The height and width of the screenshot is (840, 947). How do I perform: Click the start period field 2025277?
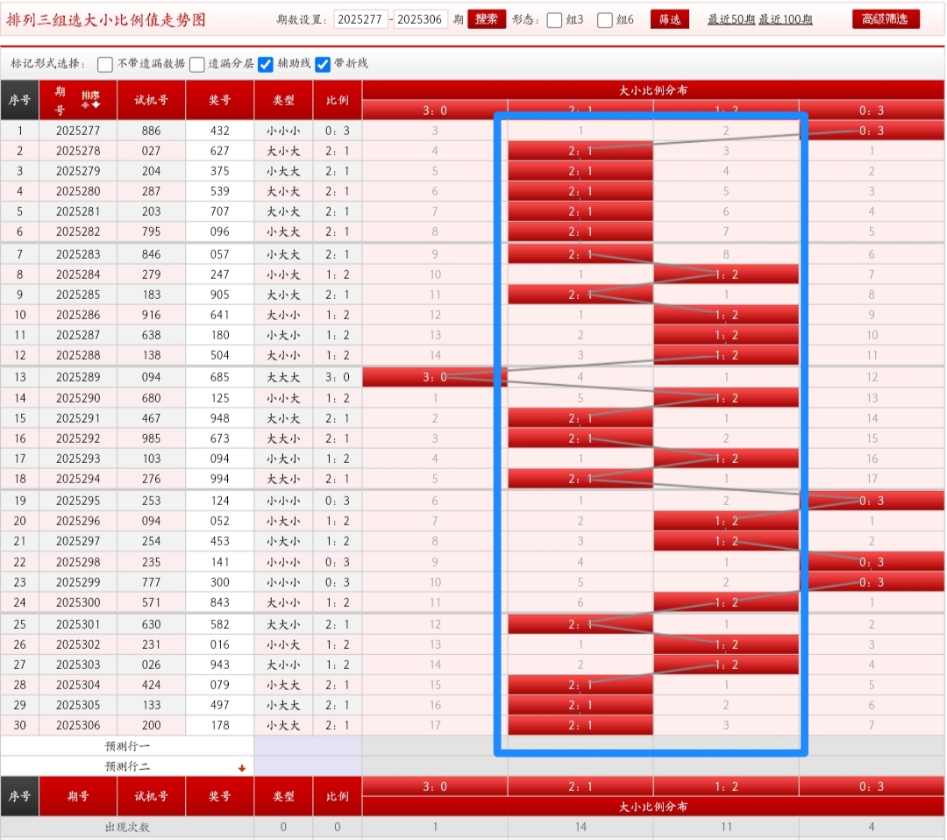(x=360, y=19)
